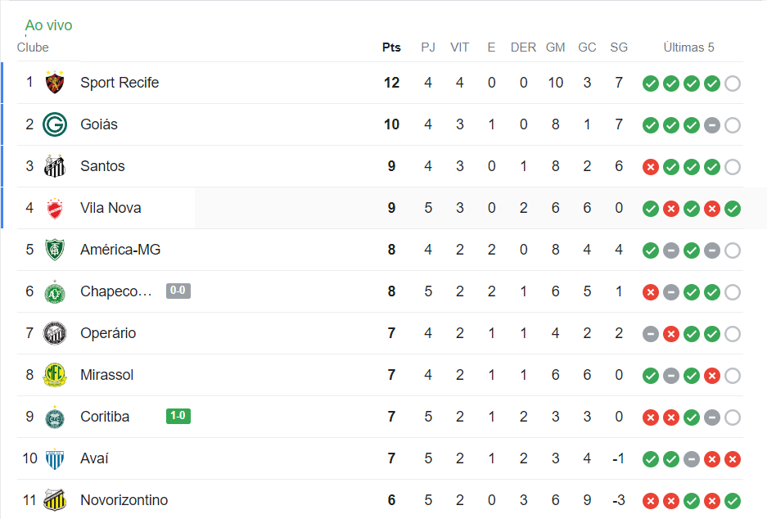Open the Novorizontino team name link
Screen dimensions: 767x519
[124, 500]
